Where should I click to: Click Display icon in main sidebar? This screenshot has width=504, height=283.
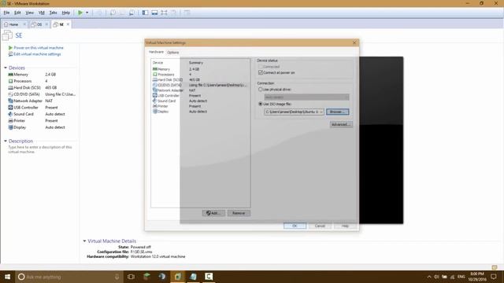pos(10,127)
